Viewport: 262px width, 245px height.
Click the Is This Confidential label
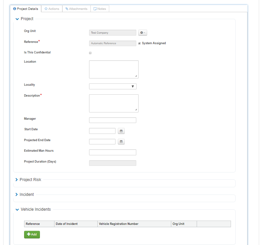coord(37,52)
